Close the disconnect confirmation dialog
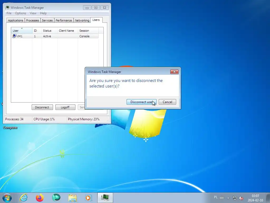The height and width of the screenshot is (203, 270). [174, 72]
